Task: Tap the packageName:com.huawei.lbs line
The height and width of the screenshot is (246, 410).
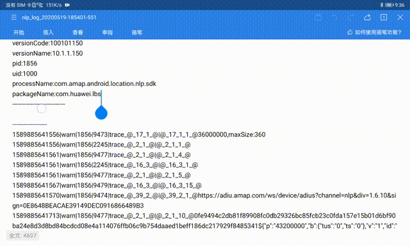Action: [56, 94]
